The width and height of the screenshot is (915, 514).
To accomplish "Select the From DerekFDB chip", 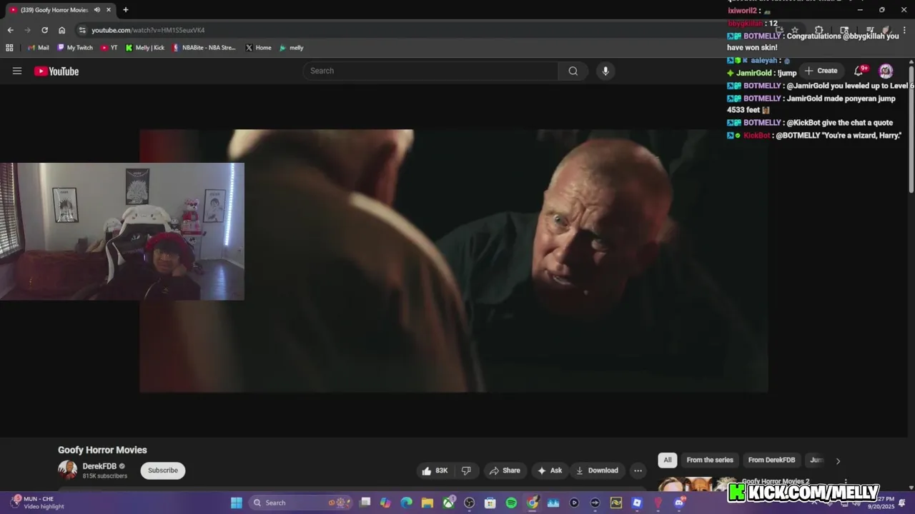I will [771, 460].
